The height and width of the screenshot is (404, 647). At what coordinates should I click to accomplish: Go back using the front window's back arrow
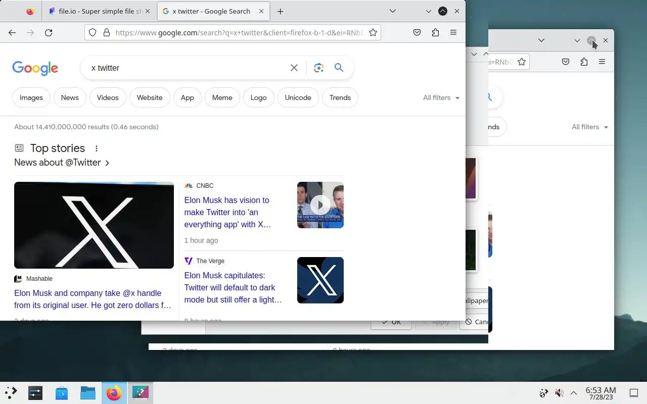(12, 32)
